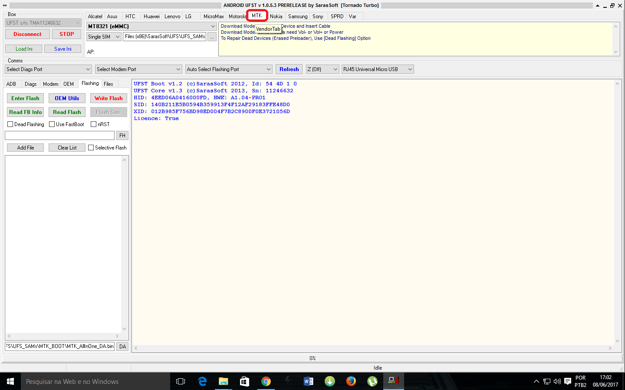Viewport: 625px width, 390px height.
Task: Open the green download manager taskbar icon
Action: click(330, 381)
